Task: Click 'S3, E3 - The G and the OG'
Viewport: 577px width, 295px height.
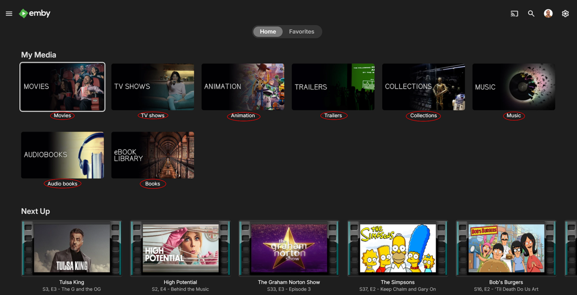Action: [72, 290]
